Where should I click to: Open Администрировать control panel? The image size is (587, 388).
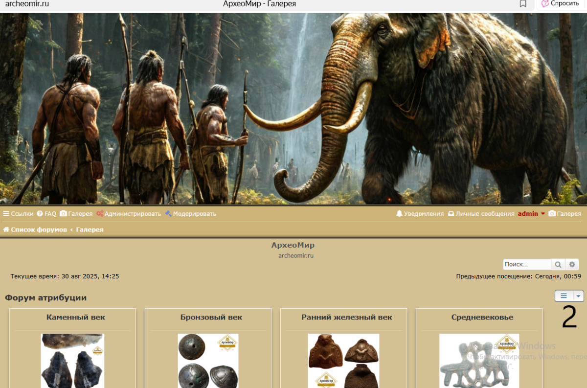(129, 214)
